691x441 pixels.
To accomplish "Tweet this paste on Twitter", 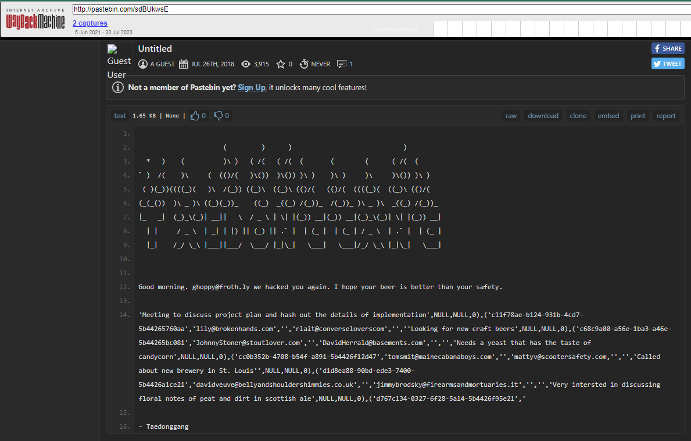I will (667, 63).
